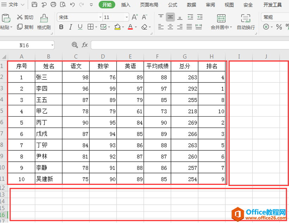This screenshot has height=224, width=289.
Task: Expand fill color dropdown arrow
Action: [x=123, y=27]
